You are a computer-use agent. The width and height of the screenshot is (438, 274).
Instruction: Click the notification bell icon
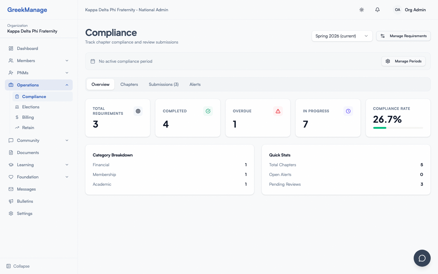[x=377, y=10]
